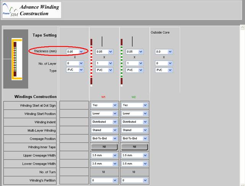Click the Outside Core label
245x186 pixels.
pyautogui.click(x=160, y=33)
